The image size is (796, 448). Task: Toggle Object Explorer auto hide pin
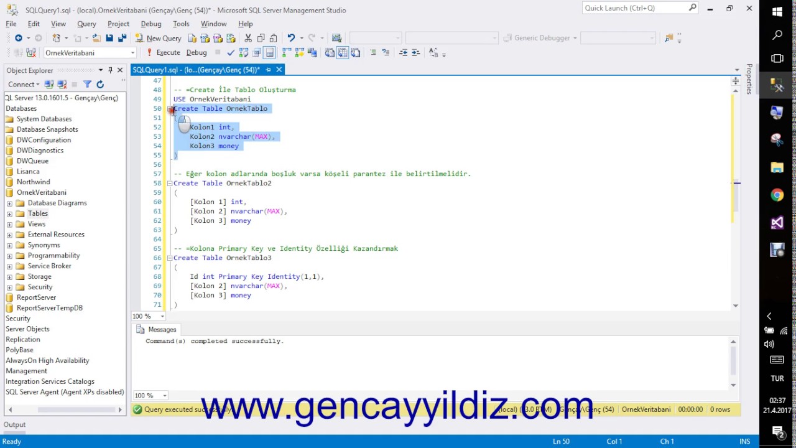tap(110, 70)
